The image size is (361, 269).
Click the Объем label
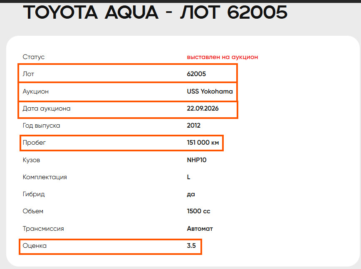[33, 211]
